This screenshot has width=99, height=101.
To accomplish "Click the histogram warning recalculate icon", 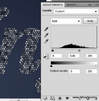I will 46,56.
